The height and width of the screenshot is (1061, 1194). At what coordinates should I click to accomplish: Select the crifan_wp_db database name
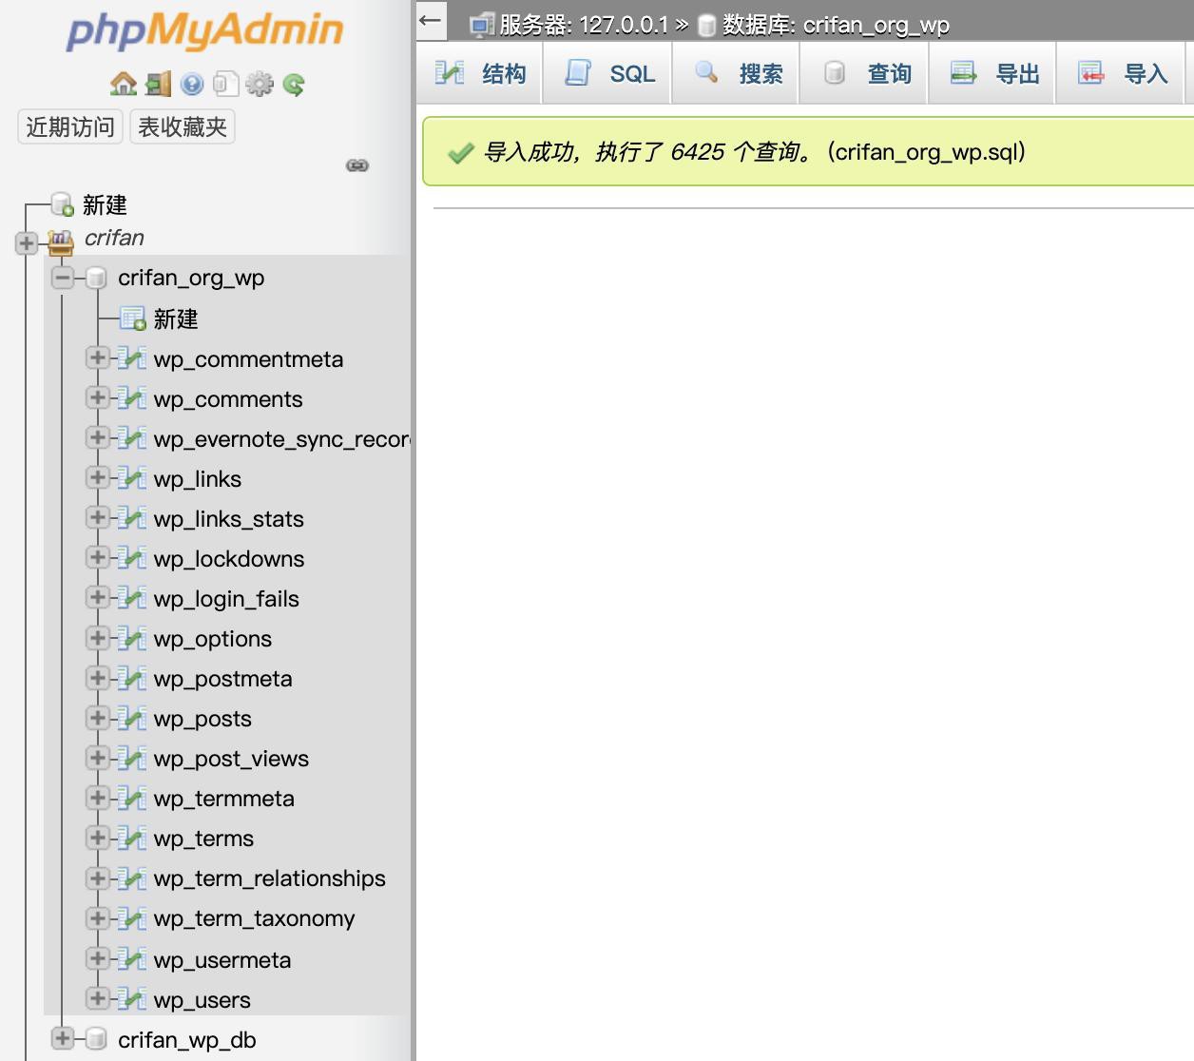click(x=187, y=1040)
